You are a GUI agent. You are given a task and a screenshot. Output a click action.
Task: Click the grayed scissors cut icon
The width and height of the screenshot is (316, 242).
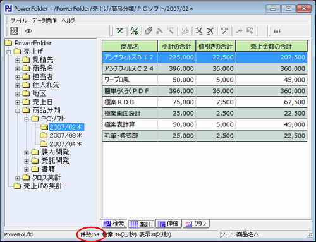click(x=185, y=31)
